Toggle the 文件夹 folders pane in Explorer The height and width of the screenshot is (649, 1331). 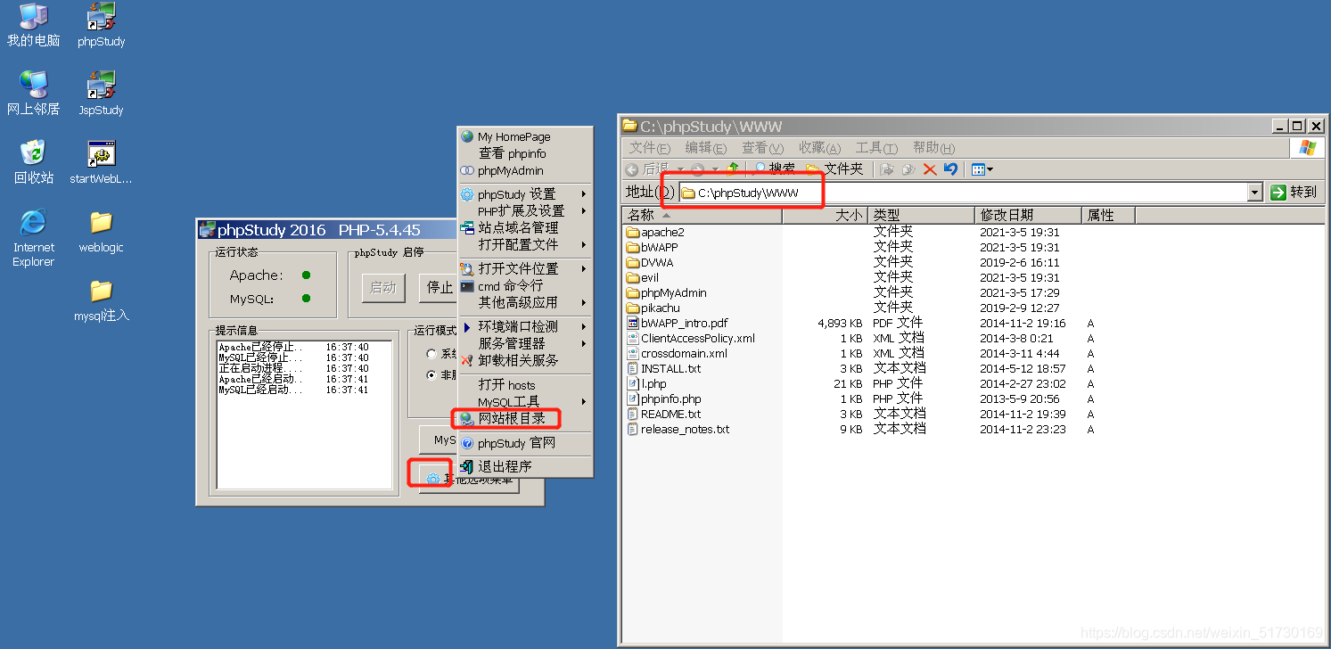tap(835, 168)
